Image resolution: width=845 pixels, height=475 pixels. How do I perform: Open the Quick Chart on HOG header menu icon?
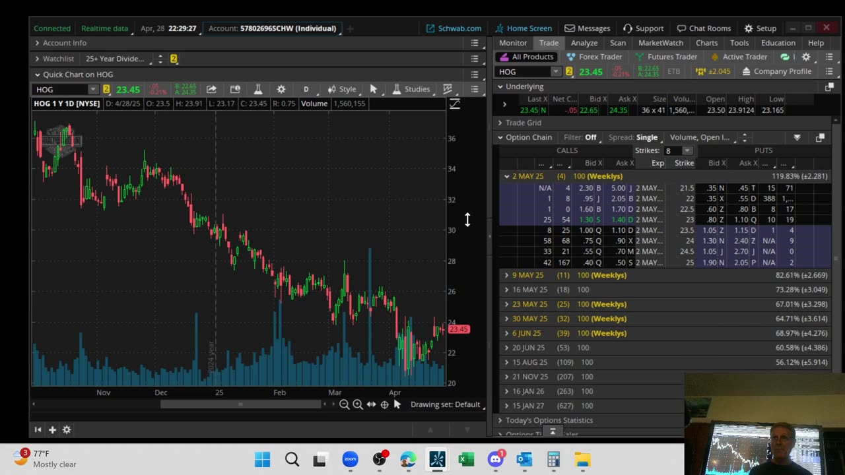click(474, 75)
